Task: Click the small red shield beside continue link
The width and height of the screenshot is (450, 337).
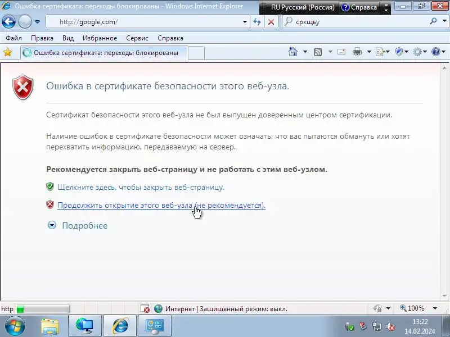Action: coord(50,204)
